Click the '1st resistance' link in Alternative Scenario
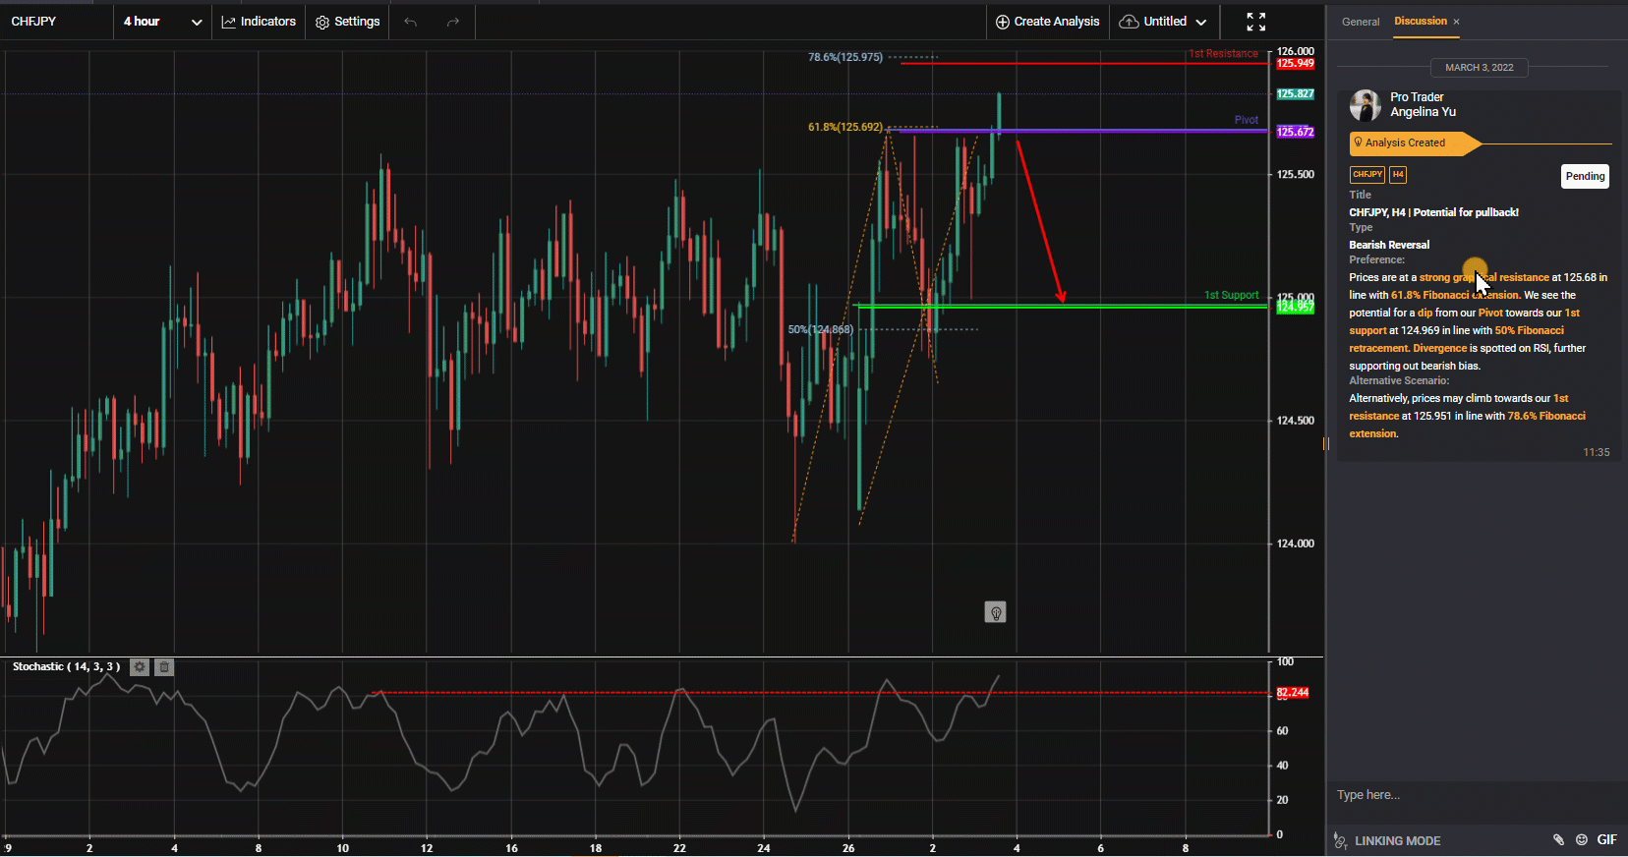The height and width of the screenshot is (857, 1628). [x=1459, y=407]
